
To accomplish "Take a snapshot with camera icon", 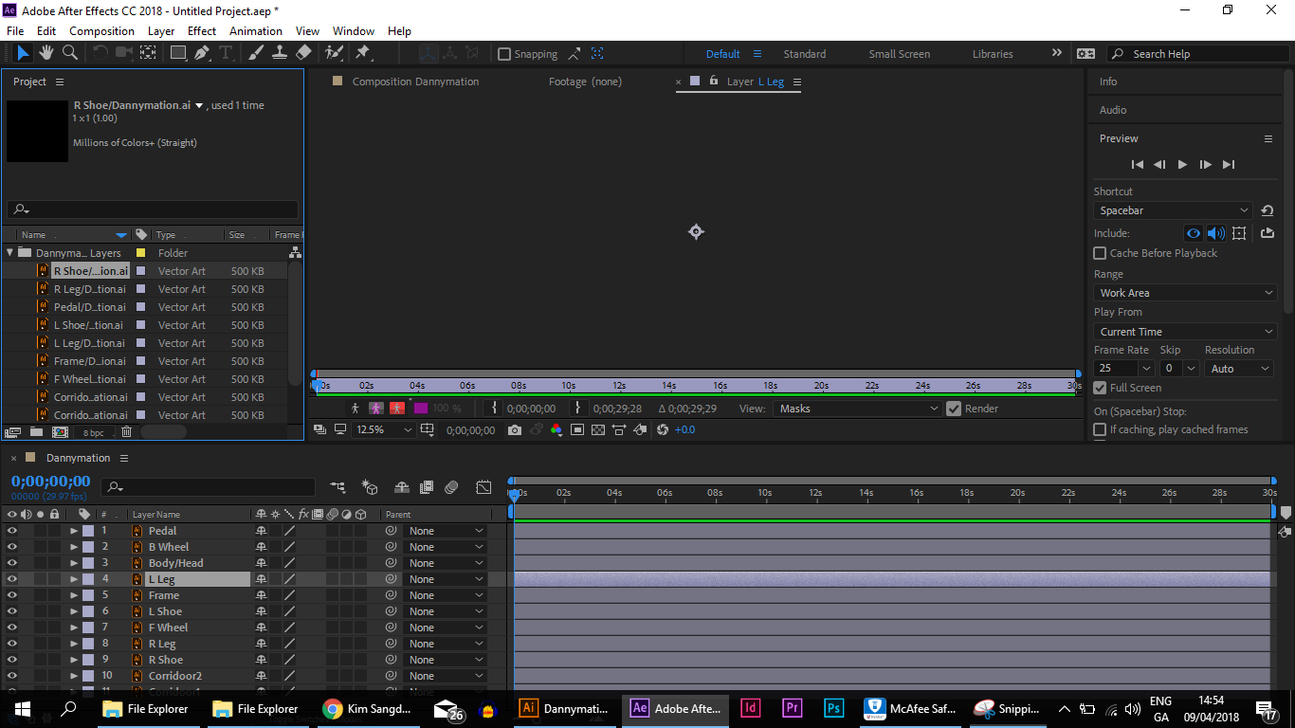I will [514, 429].
